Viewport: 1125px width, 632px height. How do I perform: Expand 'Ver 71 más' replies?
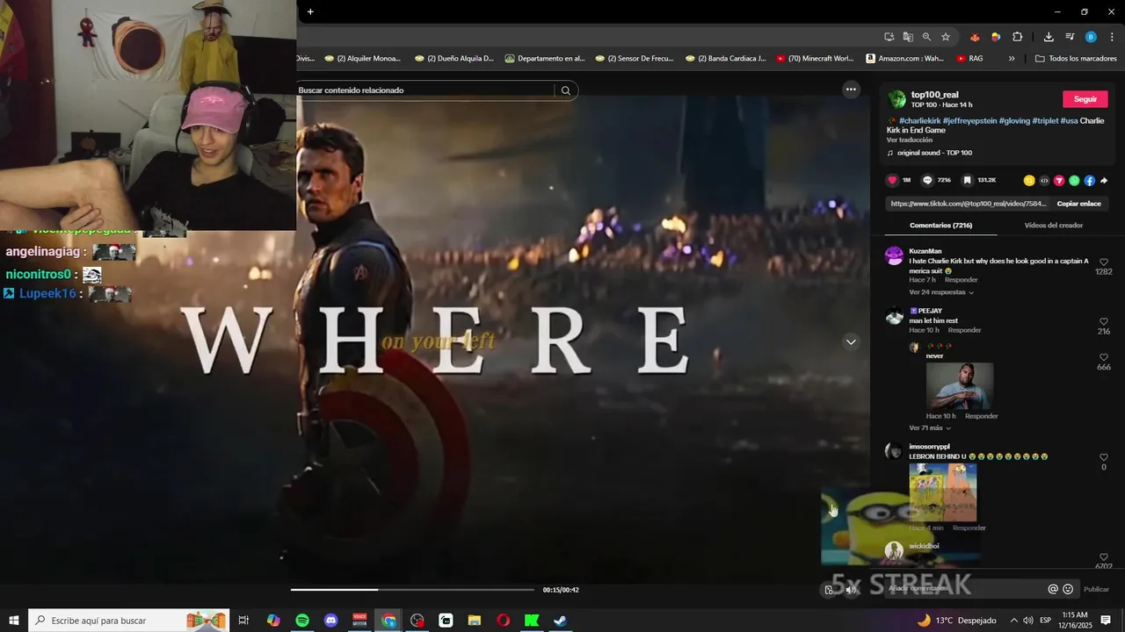[929, 427]
